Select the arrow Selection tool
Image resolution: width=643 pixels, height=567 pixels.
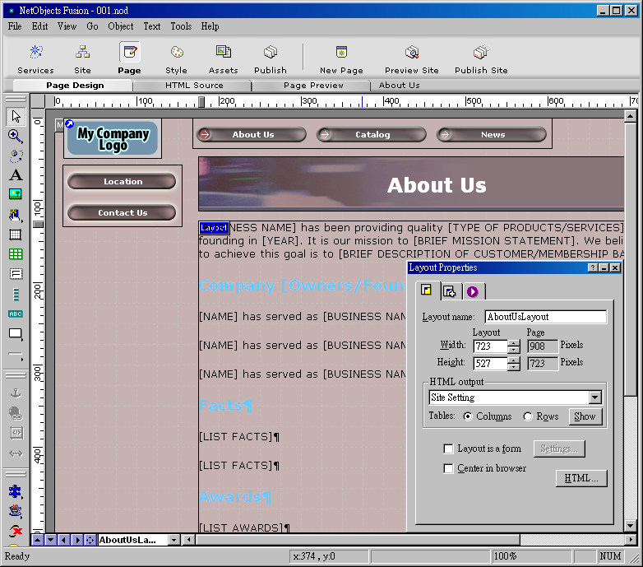(x=16, y=117)
